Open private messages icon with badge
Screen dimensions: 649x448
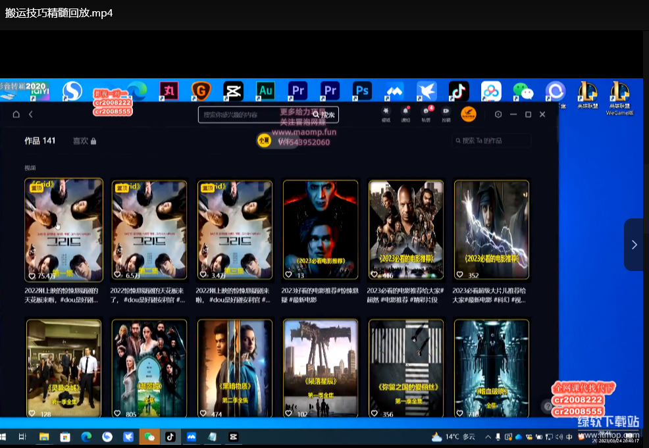[x=426, y=112]
